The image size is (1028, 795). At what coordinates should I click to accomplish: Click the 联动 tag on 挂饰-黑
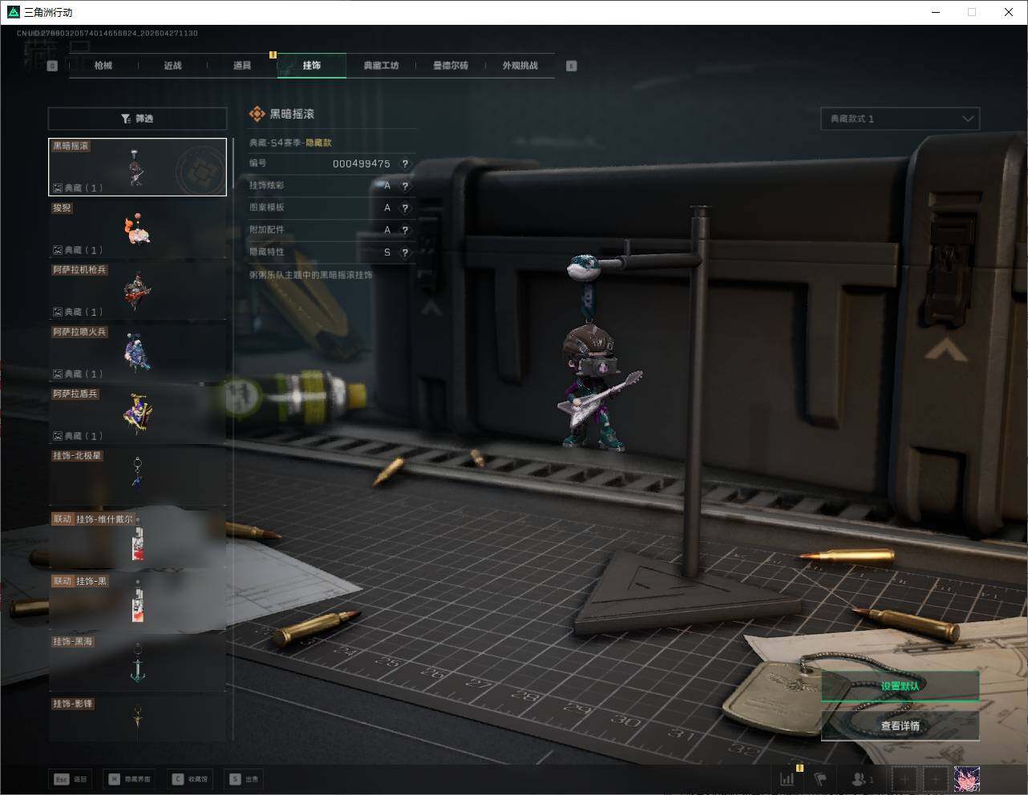[63, 581]
